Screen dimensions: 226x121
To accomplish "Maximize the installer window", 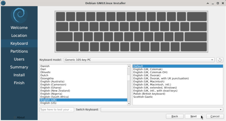I will [218, 3].
